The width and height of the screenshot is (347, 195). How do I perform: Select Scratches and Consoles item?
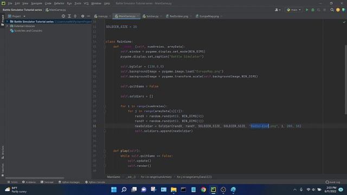pos(28,31)
